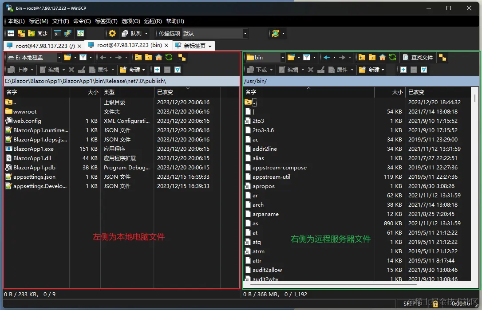Viewport: 482px width, 310px height.
Task: Toggle the local directory tree icon
Action: point(182,58)
